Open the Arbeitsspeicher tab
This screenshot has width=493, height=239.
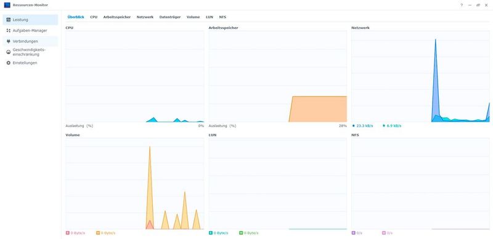(117, 17)
